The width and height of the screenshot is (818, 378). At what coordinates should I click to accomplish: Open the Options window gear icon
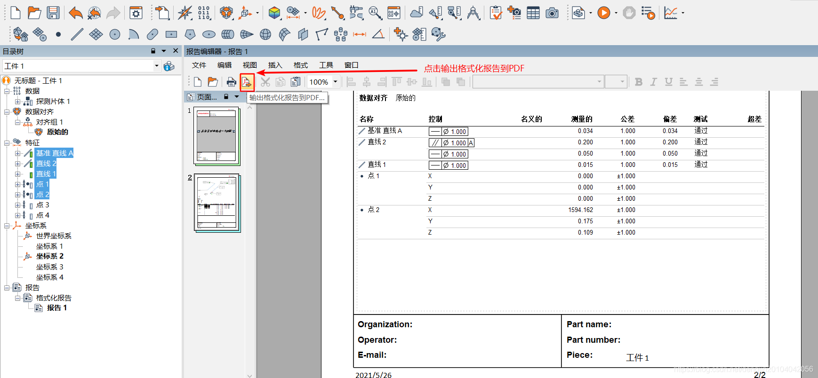[136, 13]
